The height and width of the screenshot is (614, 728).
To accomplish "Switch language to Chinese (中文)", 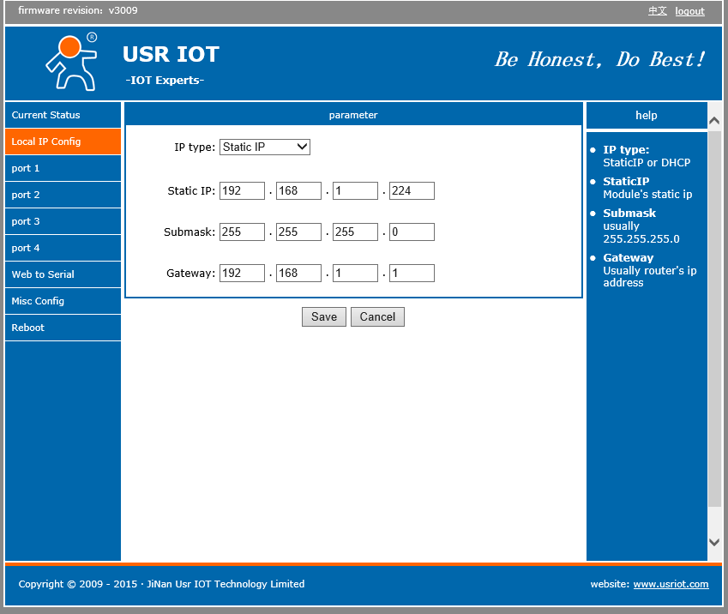I will (x=657, y=11).
